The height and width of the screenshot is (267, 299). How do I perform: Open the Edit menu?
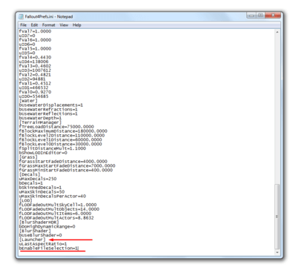click(34, 25)
